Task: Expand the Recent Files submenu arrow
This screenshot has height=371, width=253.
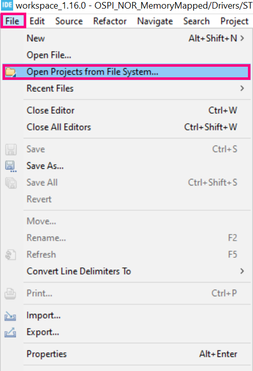Action: click(242, 88)
